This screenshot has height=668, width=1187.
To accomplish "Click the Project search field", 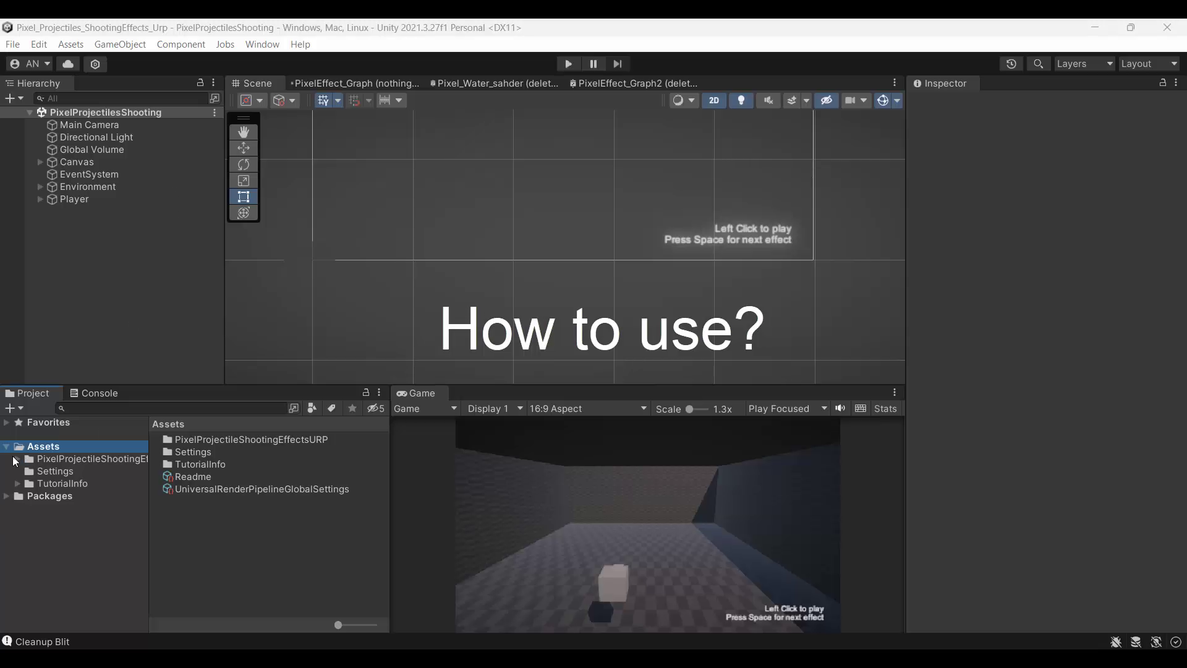I will 171,408.
